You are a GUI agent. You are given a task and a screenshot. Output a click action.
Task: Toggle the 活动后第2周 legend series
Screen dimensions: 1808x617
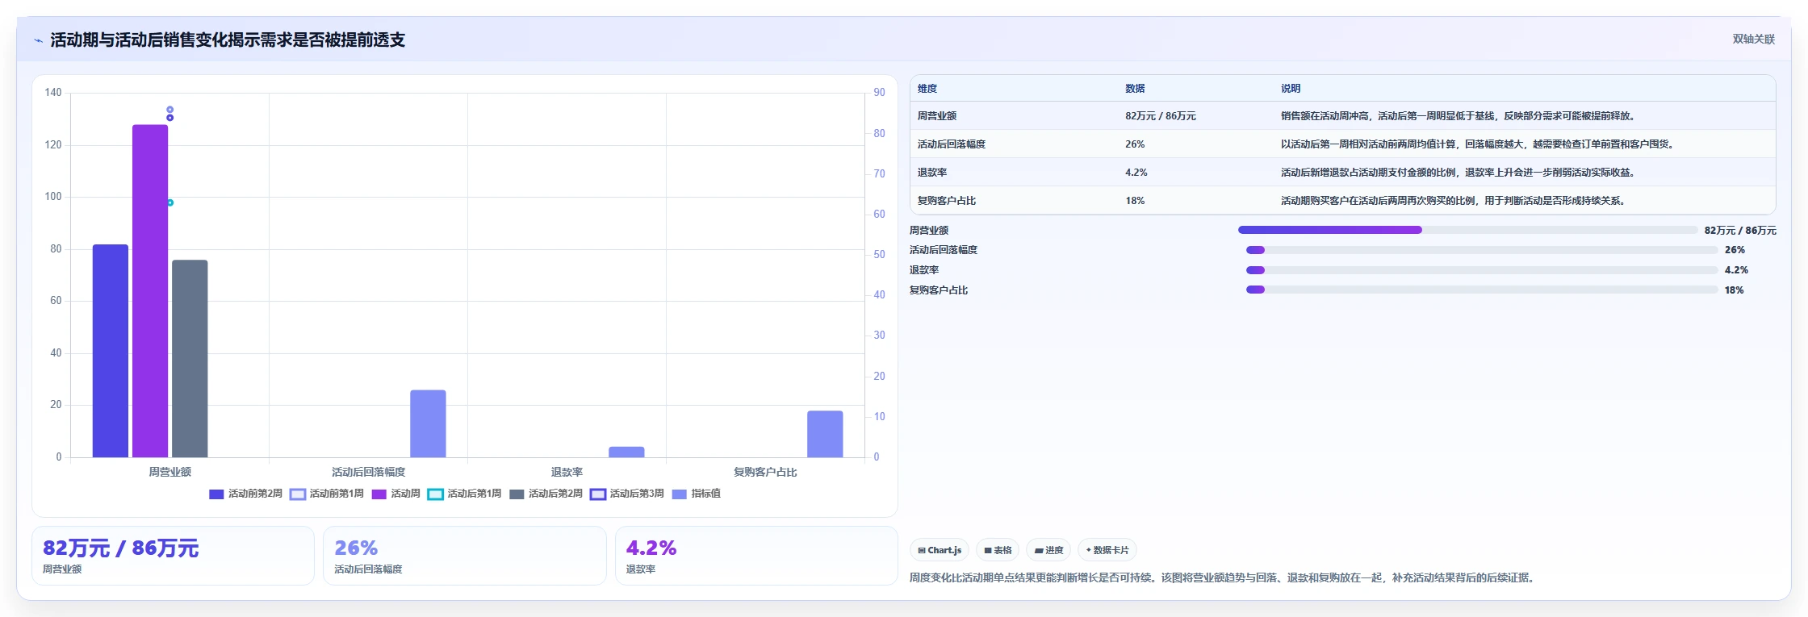pos(546,494)
